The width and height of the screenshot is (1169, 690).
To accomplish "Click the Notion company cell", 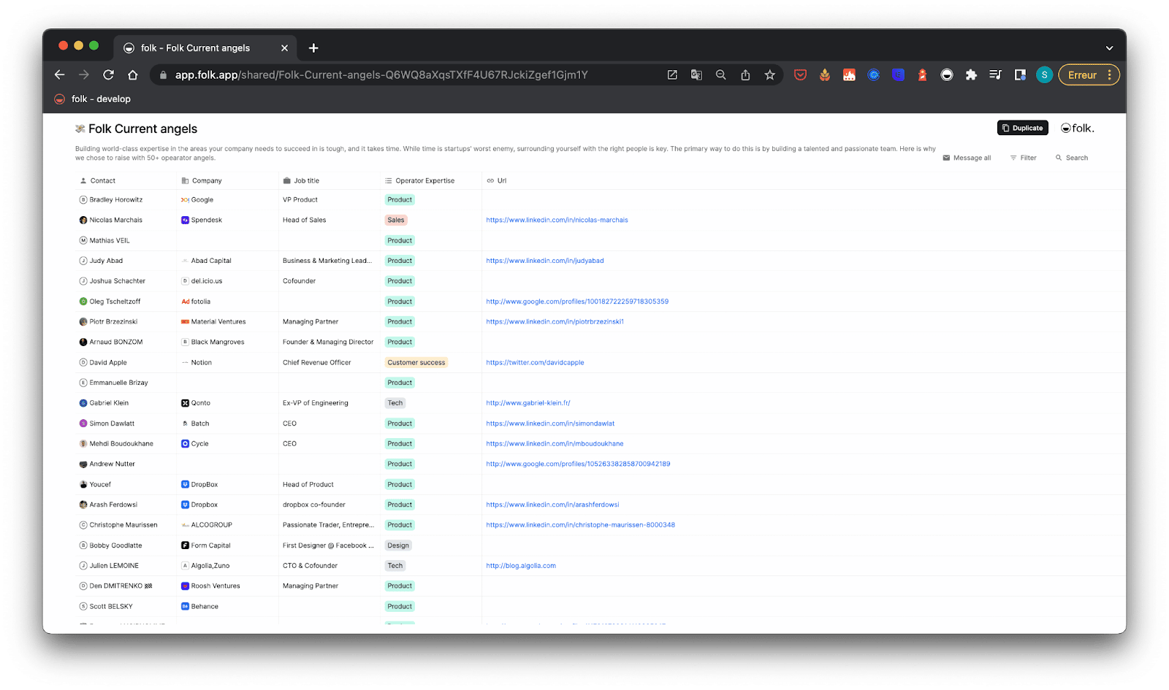I will 227,362.
